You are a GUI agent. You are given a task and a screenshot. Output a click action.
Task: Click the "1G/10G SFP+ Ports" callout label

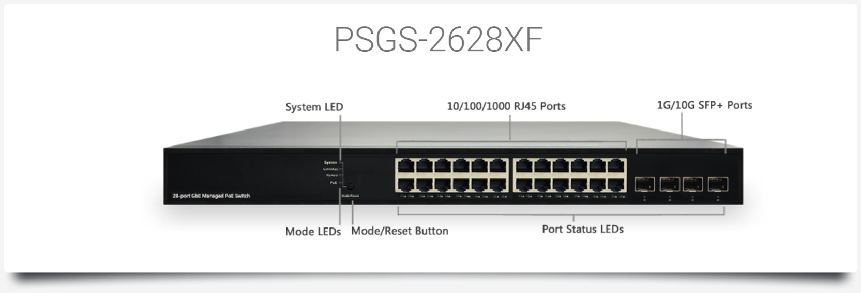point(704,105)
